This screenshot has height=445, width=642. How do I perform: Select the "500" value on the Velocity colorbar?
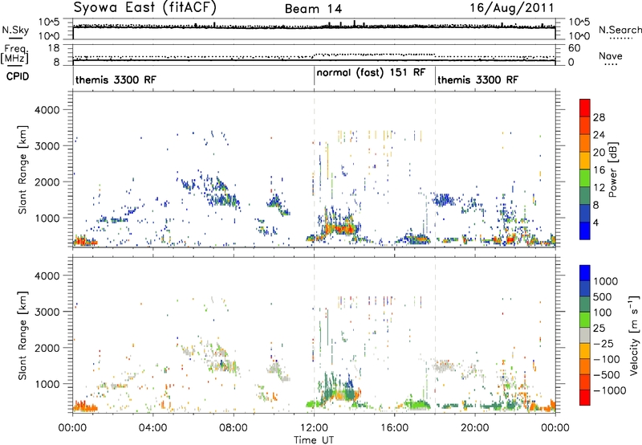pos(603,297)
